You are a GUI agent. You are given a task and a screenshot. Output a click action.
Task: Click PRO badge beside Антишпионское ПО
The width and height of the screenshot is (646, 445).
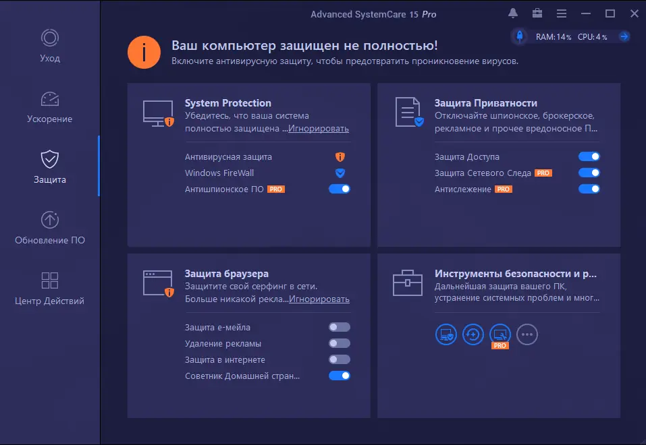click(x=276, y=189)
